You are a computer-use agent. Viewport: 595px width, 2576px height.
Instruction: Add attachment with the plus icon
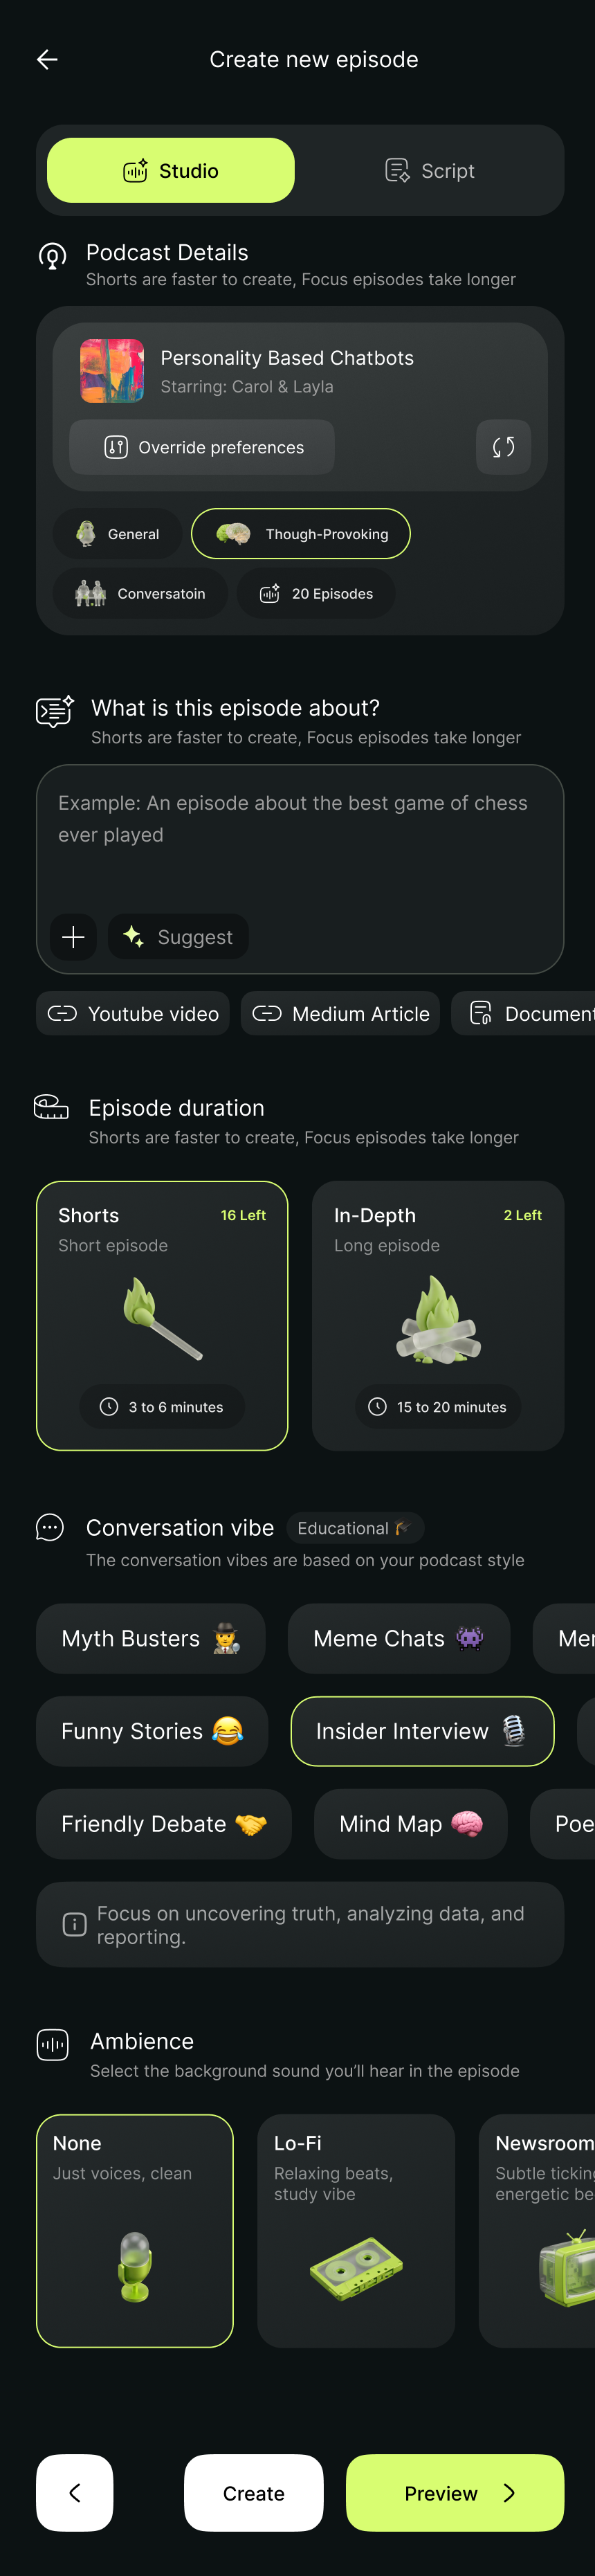73,937
